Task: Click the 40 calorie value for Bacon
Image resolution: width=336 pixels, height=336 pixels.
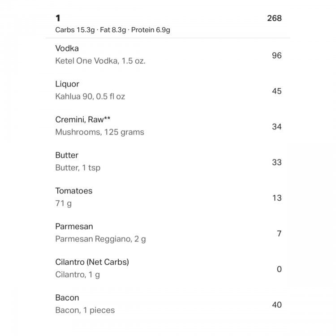Action: (x=277, y=305)
